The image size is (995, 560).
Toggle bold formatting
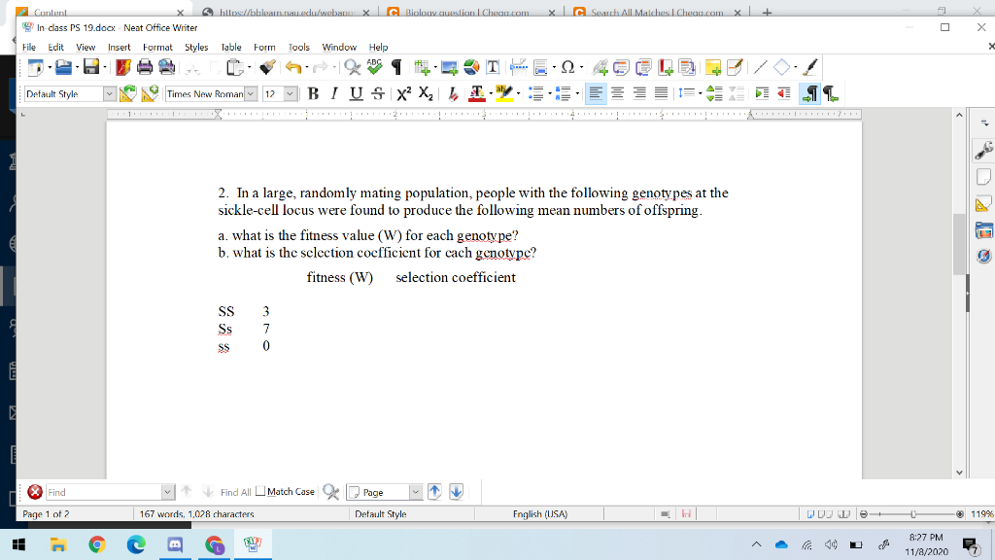pos(312,93)
